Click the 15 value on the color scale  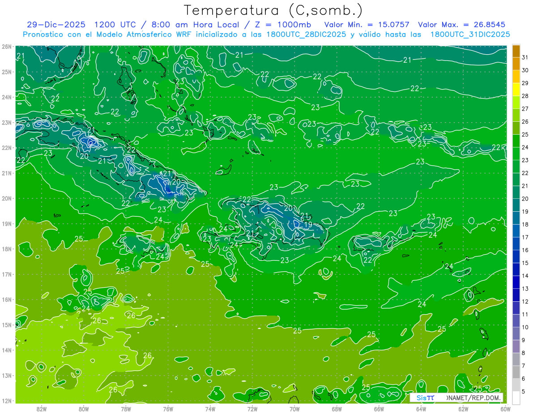click(525, 263)
